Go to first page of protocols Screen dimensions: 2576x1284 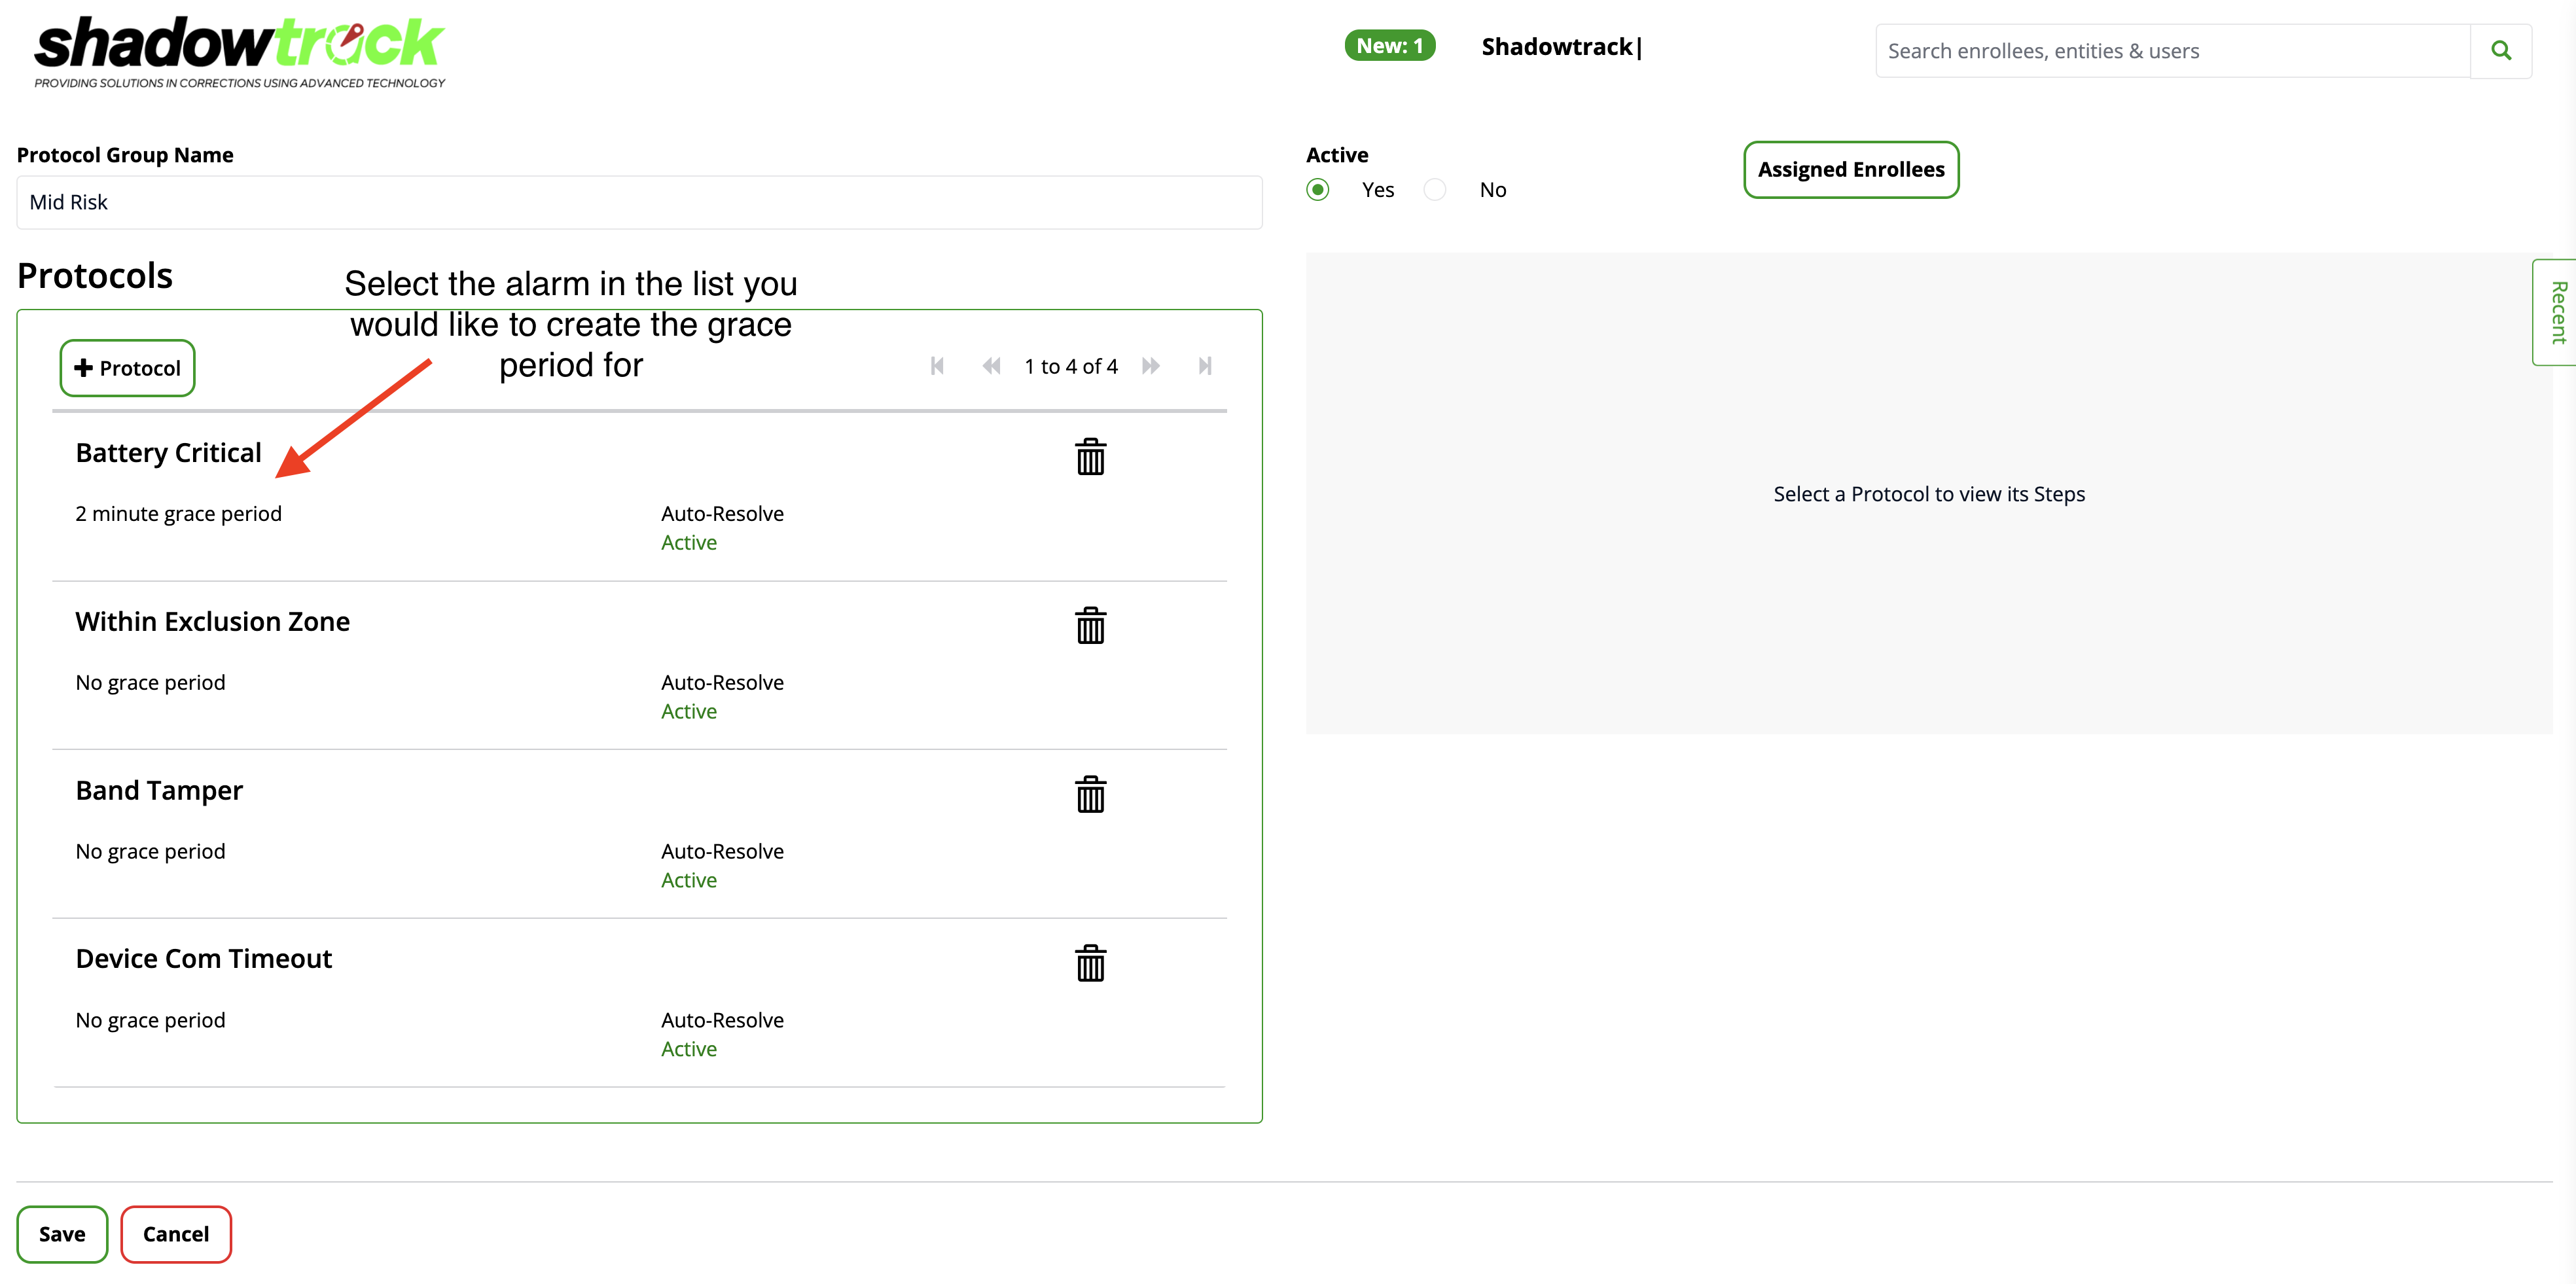[937, 366]
